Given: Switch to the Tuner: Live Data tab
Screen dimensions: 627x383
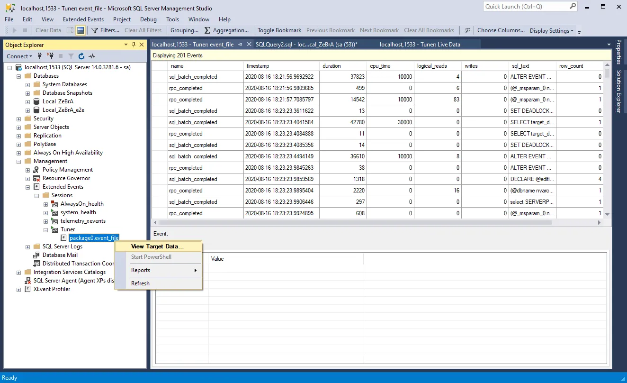Looking at the screenshot, I should (420, 45).
